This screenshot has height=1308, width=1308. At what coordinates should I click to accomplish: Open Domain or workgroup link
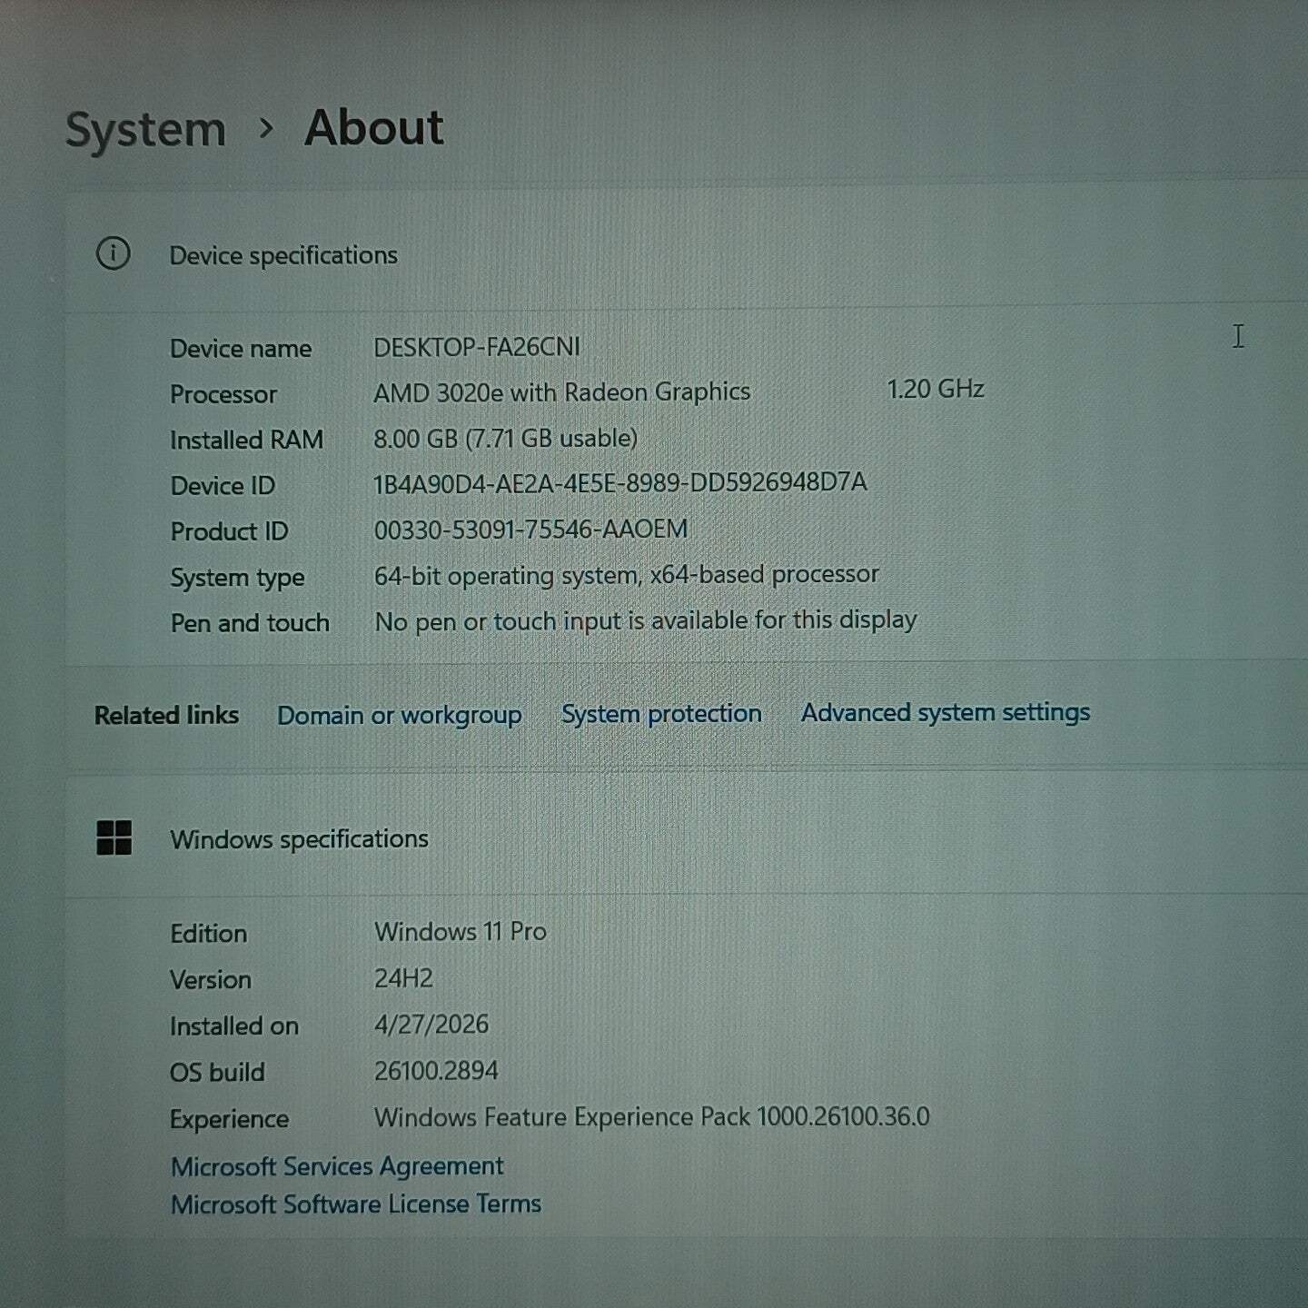click(400, 716)
